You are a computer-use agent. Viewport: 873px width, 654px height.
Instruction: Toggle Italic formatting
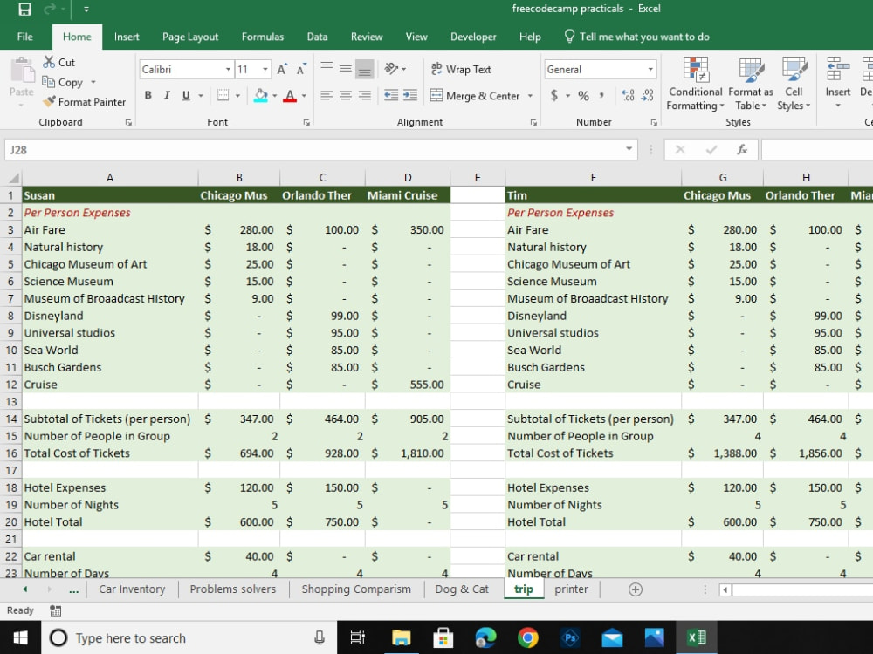click(167, 96)
